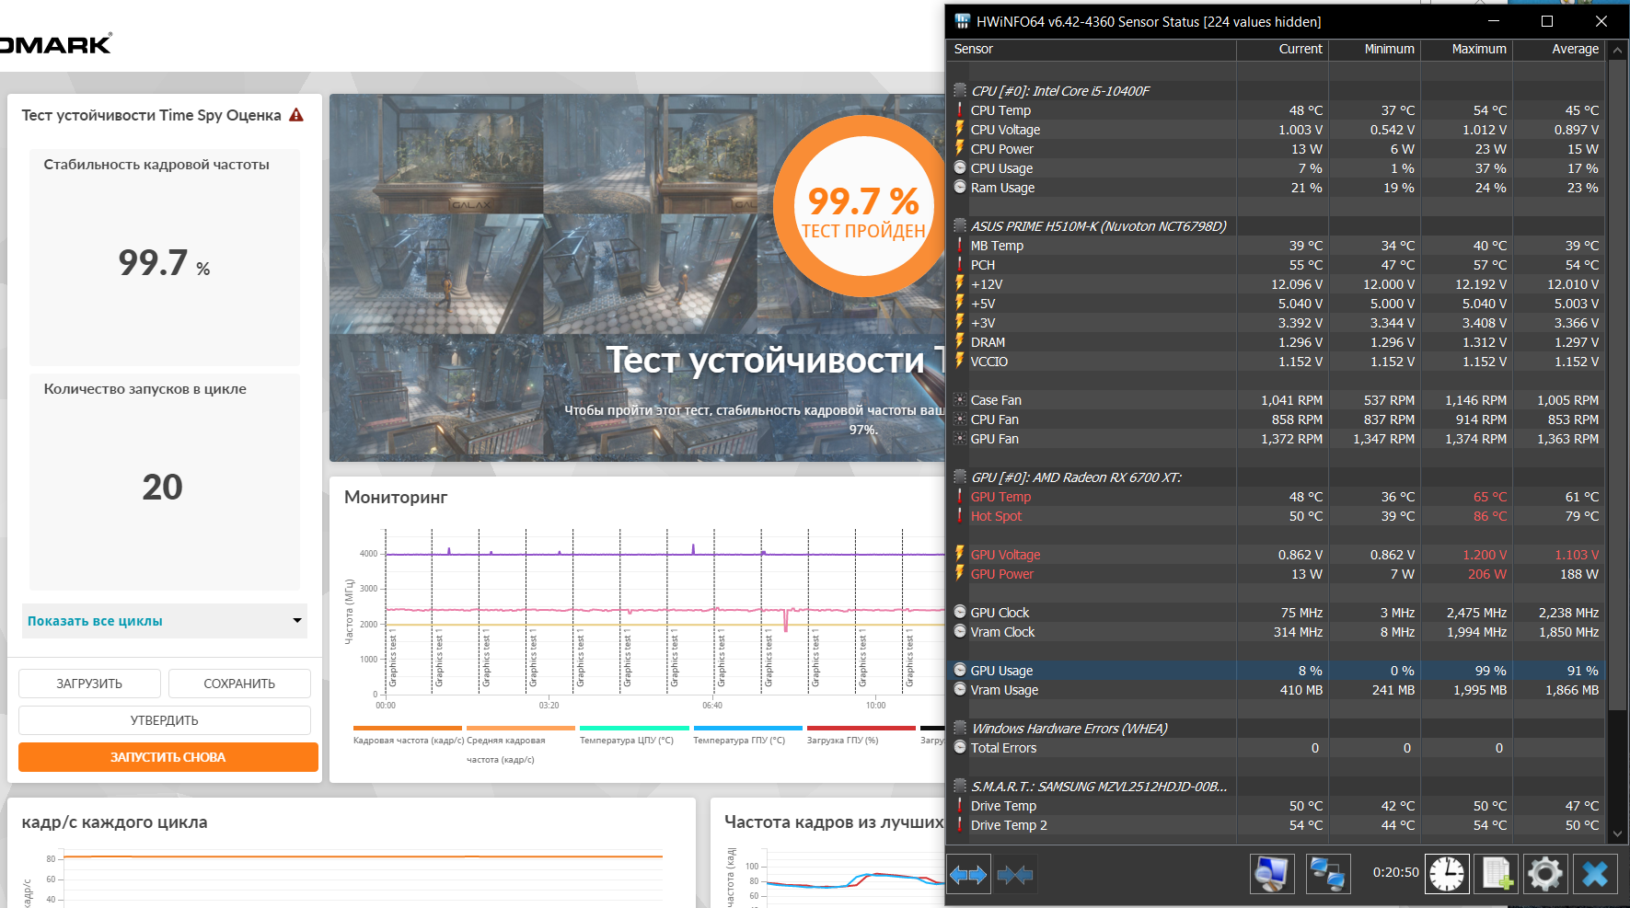
Task: Select the 'Vram Clock' sensor row
Action: pos(1276,632)
